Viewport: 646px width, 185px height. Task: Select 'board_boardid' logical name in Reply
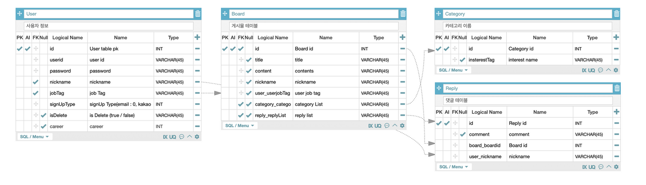click(x=487, y=145)
